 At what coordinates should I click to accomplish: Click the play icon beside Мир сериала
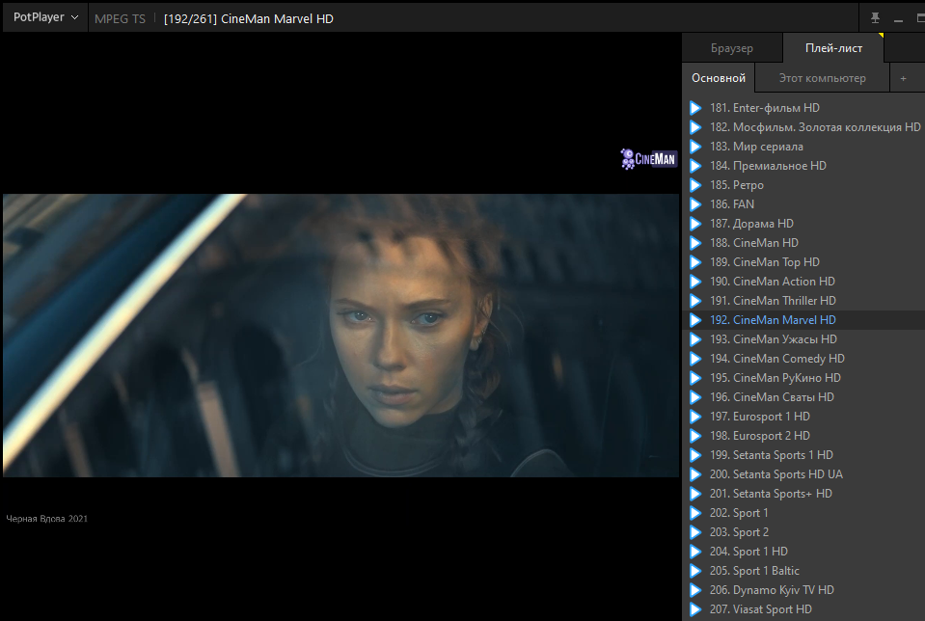(695, 147)
